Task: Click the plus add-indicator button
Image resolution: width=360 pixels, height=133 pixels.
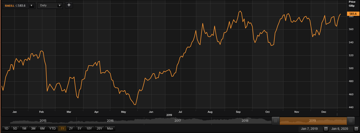Action: point(69,5)
